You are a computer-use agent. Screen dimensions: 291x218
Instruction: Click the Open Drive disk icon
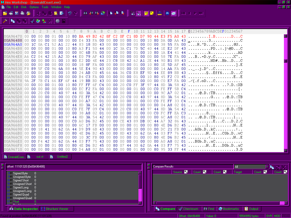click(11, 13)
